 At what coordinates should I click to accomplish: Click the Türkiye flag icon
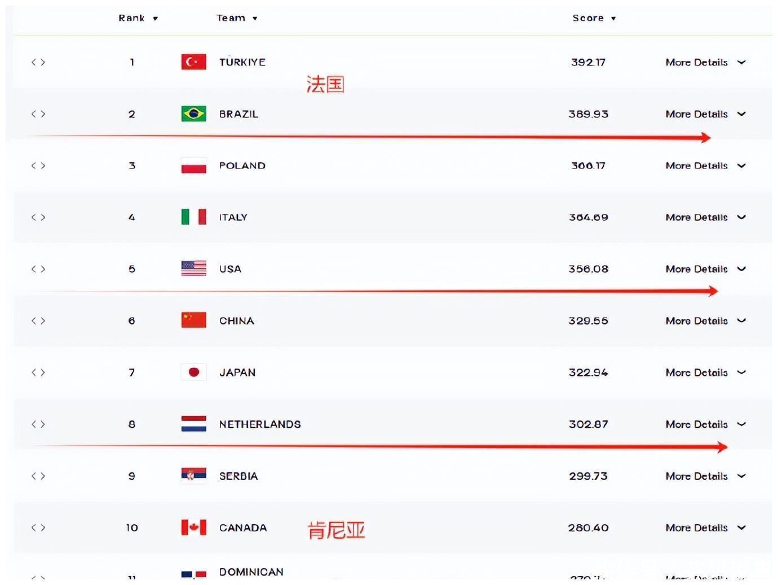[193, 62]
